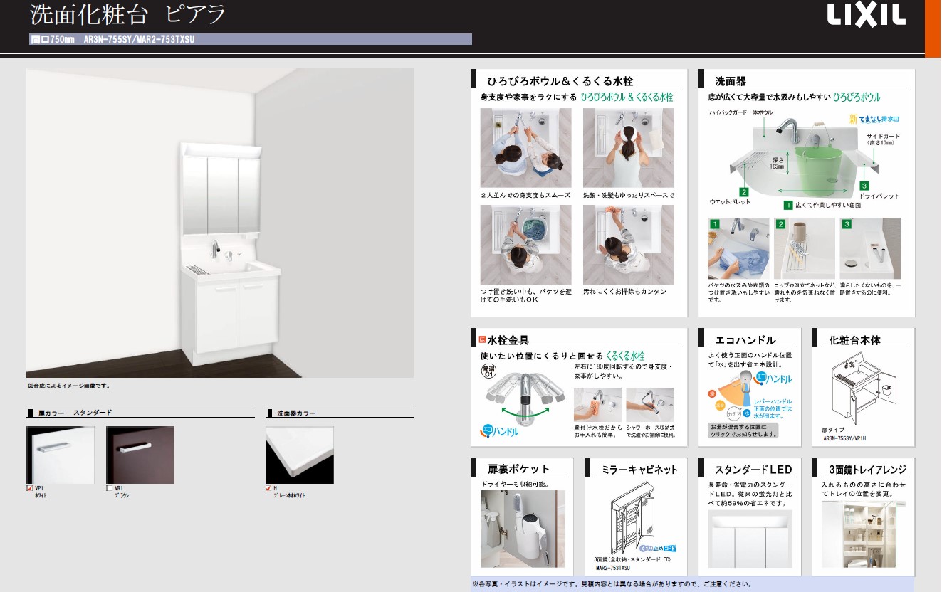Select the white washbasin colour swatch
942x592 pixels.
coord(300,455)
